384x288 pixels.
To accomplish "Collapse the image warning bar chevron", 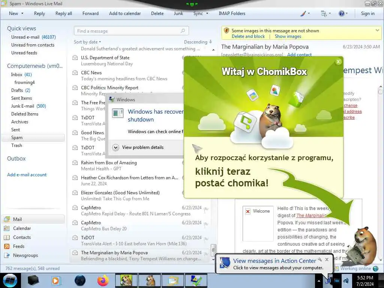I will click(377, 30).
